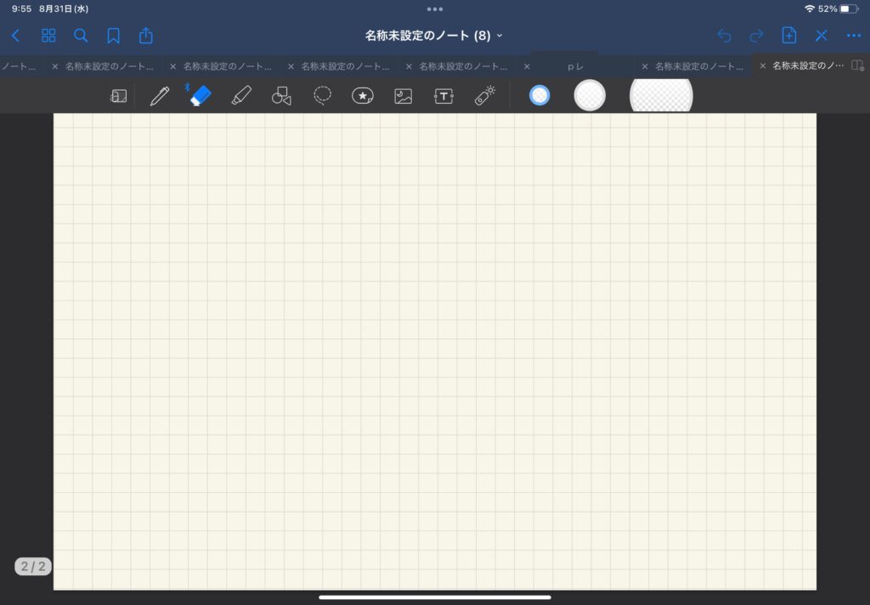870x605 pixels.
Task: Tap the grid paper note canvas
Action: click(x=435, y=351)
